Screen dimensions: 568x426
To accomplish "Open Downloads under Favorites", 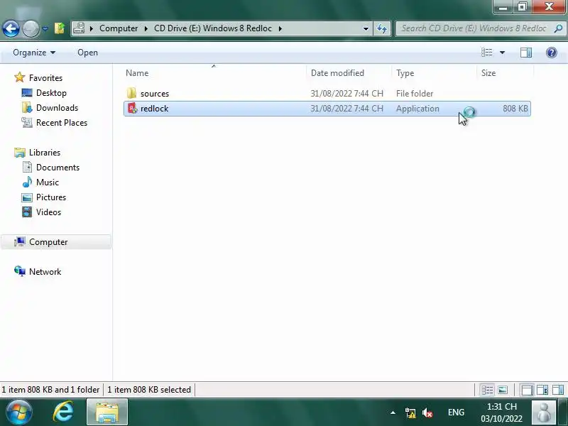I will pyautogui.click(x=58, y=108).
